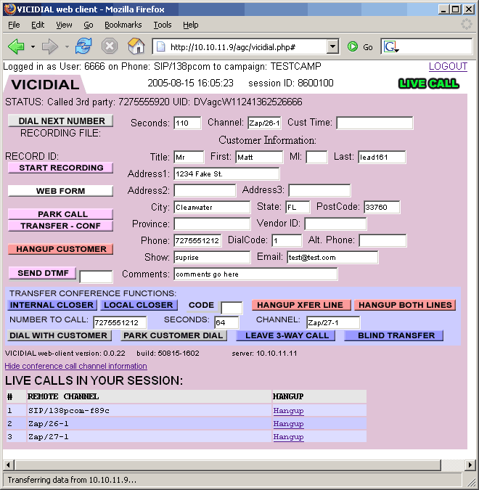Click the LOGOUT link
This screenshot has width=479, height=490.
448,66
